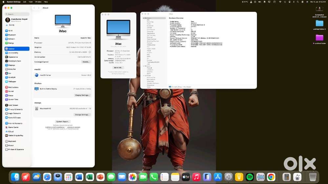Go to Privacy & Security settings

click(15, 109)
